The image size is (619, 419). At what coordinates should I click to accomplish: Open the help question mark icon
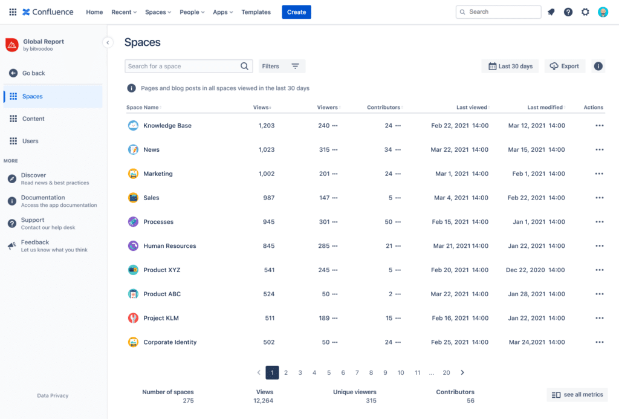[568, 12]
